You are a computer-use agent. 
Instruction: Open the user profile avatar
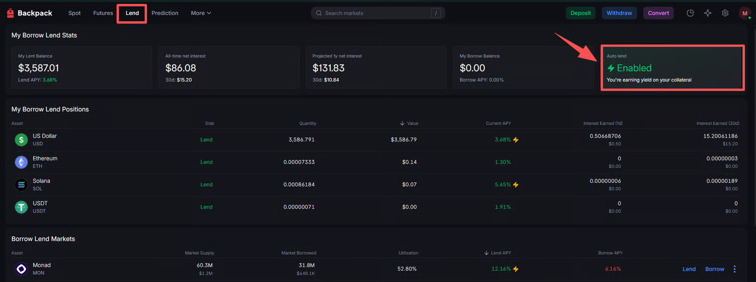(x=745, y=13)
